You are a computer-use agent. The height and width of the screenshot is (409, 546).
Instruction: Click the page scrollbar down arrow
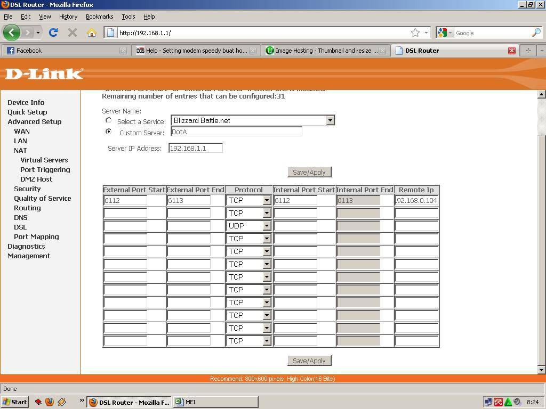(x=541, y=370)
